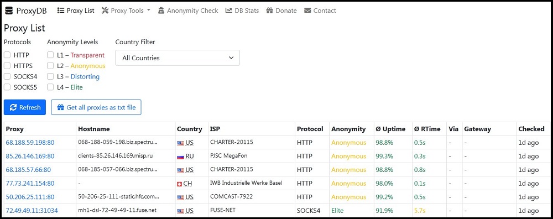
Task: Click ISP cell IWB Industrielle Werke Basel
Action: click(246, 182)
